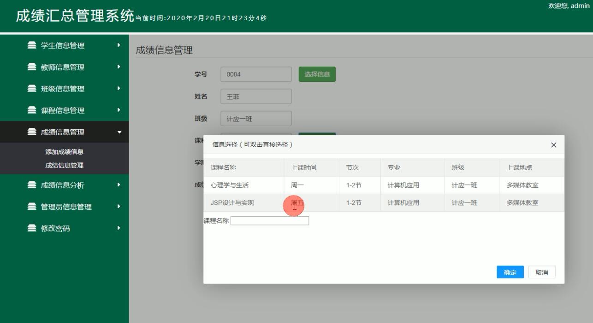
Task: Open 修改密码 menu
Action: coord(65,228)
